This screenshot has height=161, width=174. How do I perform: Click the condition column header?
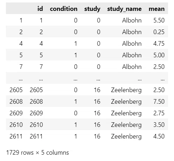point(64,9)
